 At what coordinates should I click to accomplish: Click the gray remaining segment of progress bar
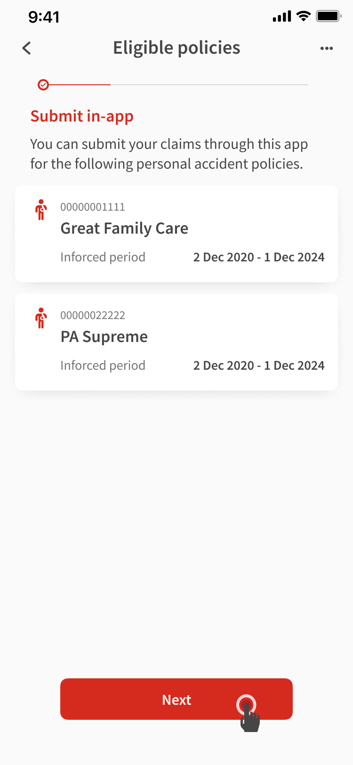[209, 85]
